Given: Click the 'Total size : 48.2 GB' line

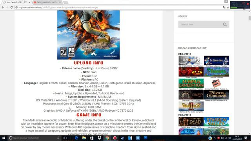Looking at the screenshot, I should click(x=89, y=90).
